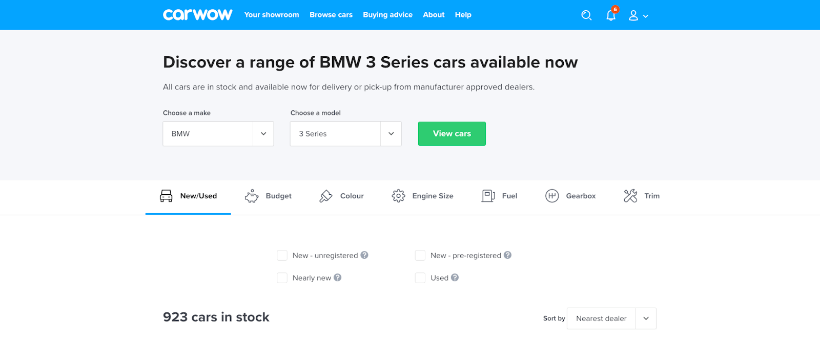Click the help icon next to Nearly new
The image size is (820, 343).
[x=338, y=278]
